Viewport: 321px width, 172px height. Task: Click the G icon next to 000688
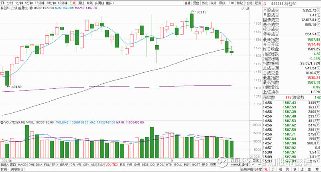point(264,3)
